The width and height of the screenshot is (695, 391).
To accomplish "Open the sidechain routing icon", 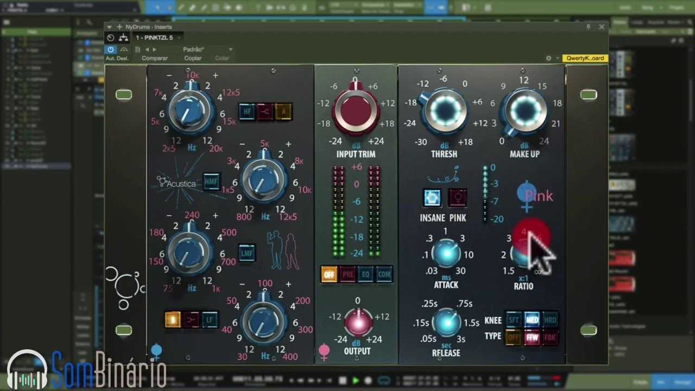I will point(124,38).
